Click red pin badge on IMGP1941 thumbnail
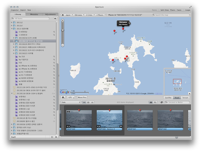This screenshot has width=201, height=152. coord(140,110)
